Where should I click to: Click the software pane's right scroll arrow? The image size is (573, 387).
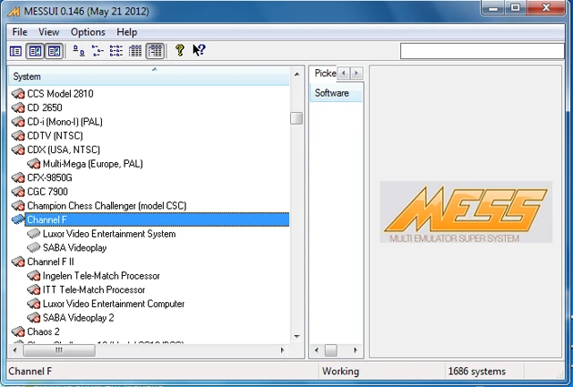click(356, 350)
